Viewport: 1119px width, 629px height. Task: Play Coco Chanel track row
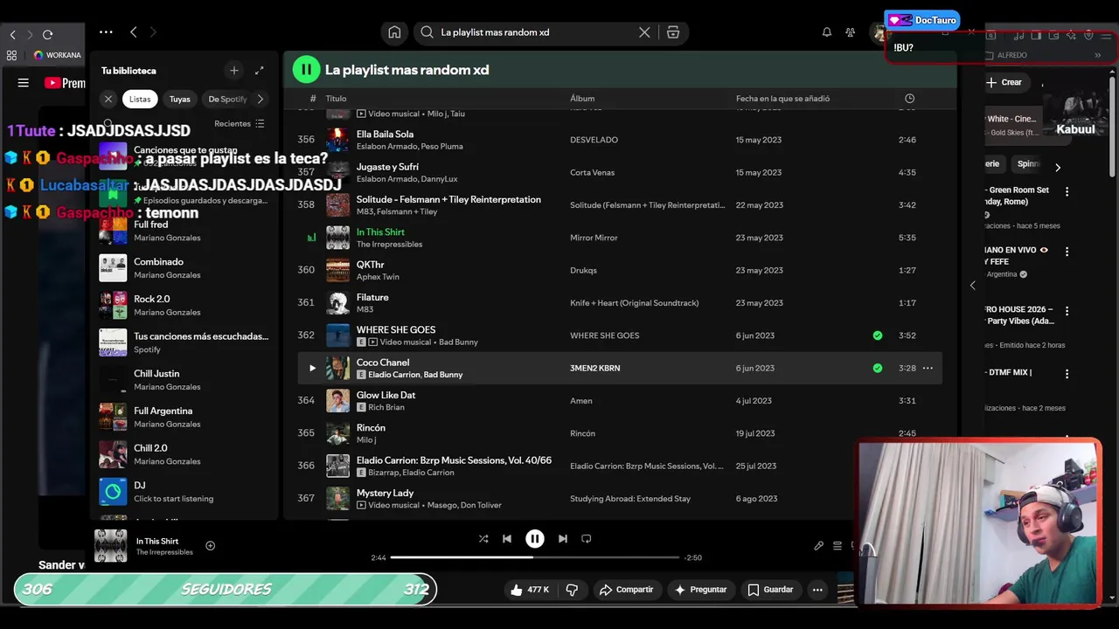point(312,368)
